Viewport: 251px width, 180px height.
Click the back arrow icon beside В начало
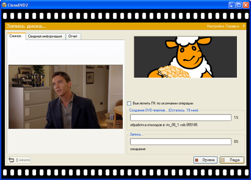coord(11,159)
